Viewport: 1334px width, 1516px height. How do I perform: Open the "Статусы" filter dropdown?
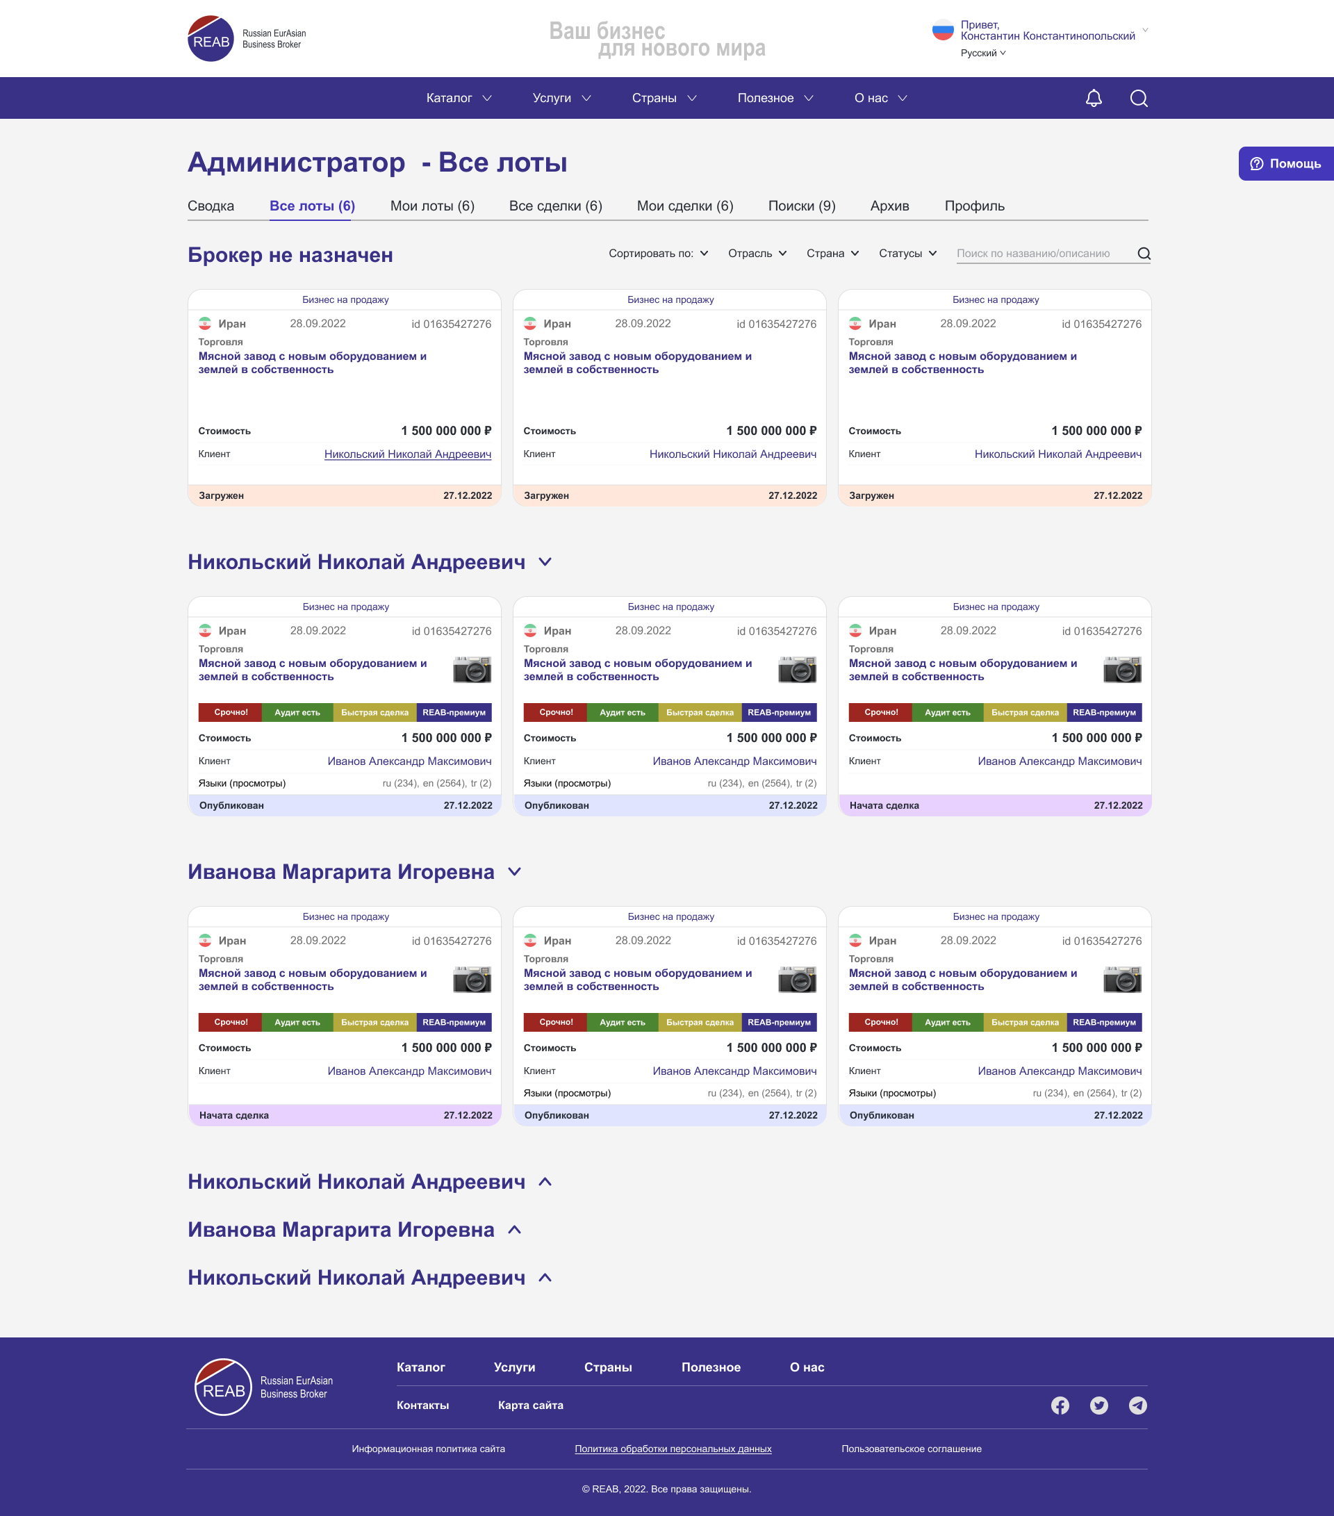907,254
